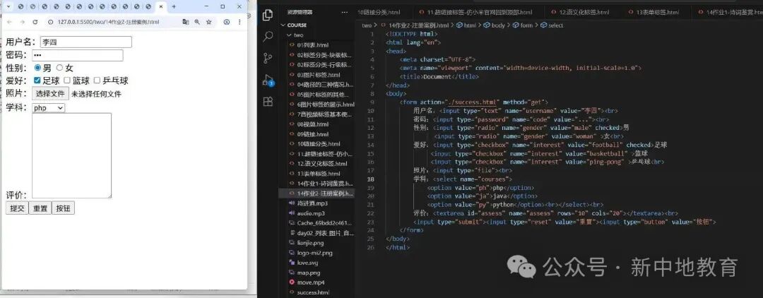Switch to 13表单标签.html editor tab

[x=656, y=12]
